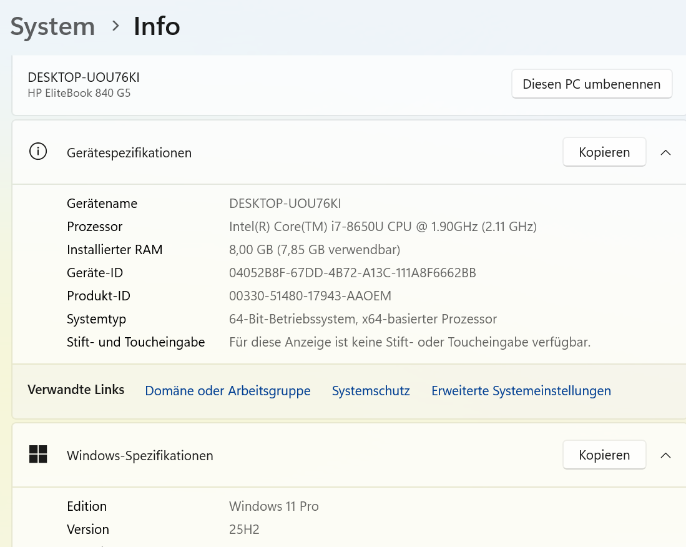Image resolution: width=686 pixels, height=547 pixels.
Task: Click the Info breadcrumb title
Action: pos(157,26)
